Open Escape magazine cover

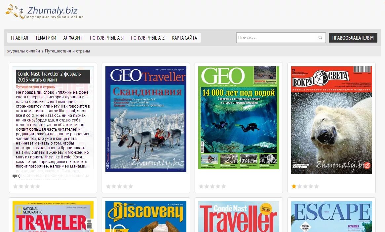(331, 216)
